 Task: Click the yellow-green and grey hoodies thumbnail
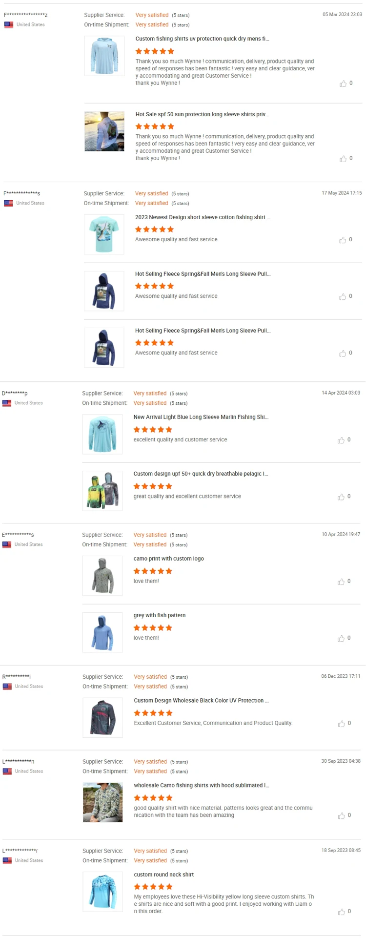tap(102, 491)
